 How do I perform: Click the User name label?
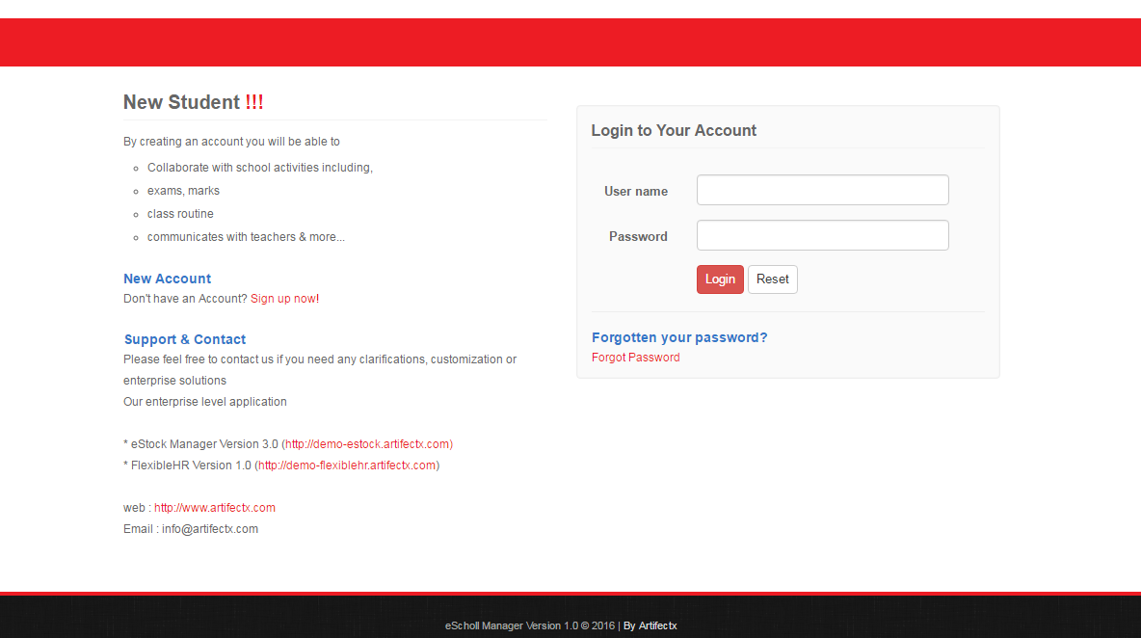tap(636, 191)
